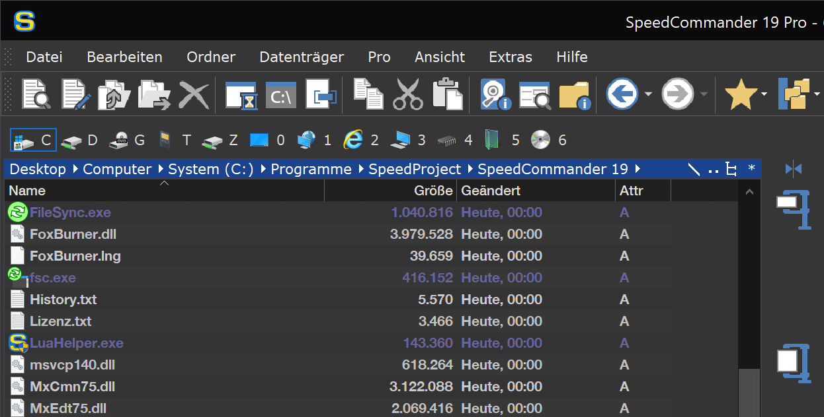824x417 pixels.
Task: Go to Programme in breadcrumb path
Action: [311, 170]
